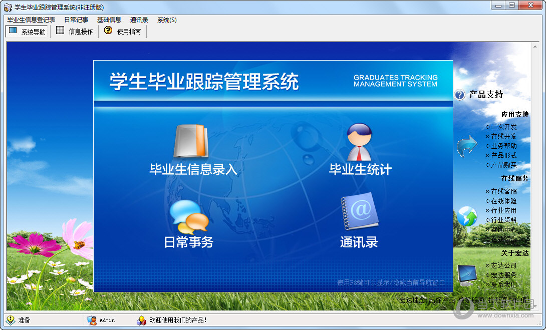Maximize the application window
Image resolution: width=546 pixels, height=330 pixels.
(512, 6)
